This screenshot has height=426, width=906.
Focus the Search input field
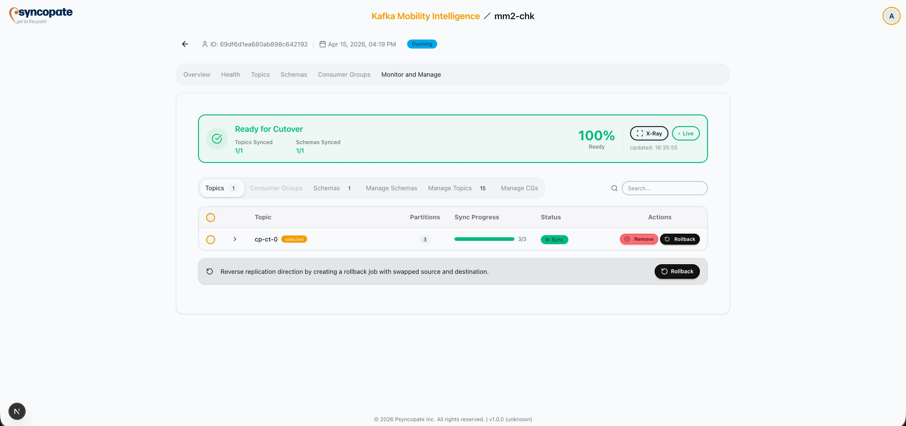point(665,188)
